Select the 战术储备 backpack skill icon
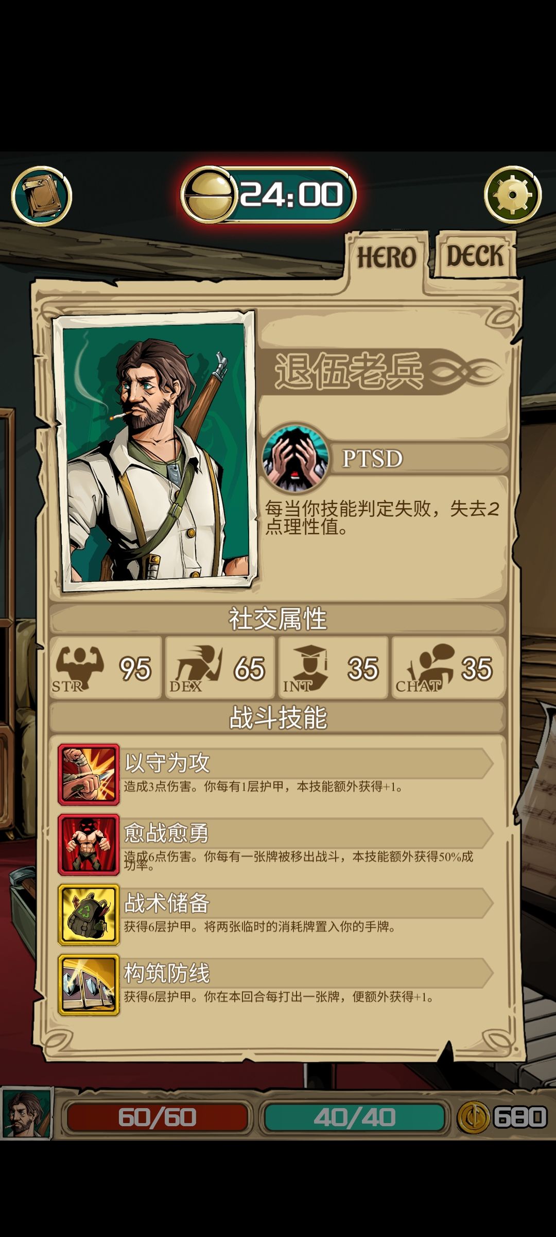Image resolution: width=556 pixels, height=1237 pixels. point(89,915)
